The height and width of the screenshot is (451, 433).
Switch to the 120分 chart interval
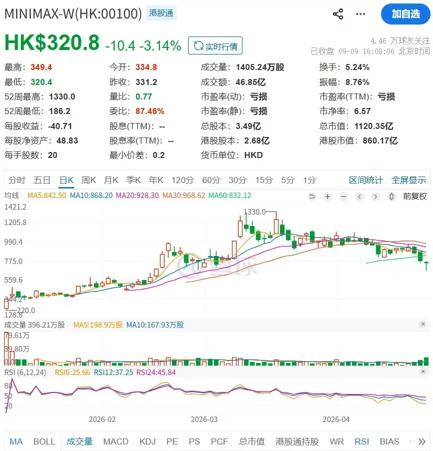tap(182, 180)
